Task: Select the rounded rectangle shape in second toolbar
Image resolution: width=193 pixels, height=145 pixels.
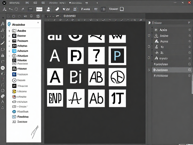Action: (x=14, y=16)
